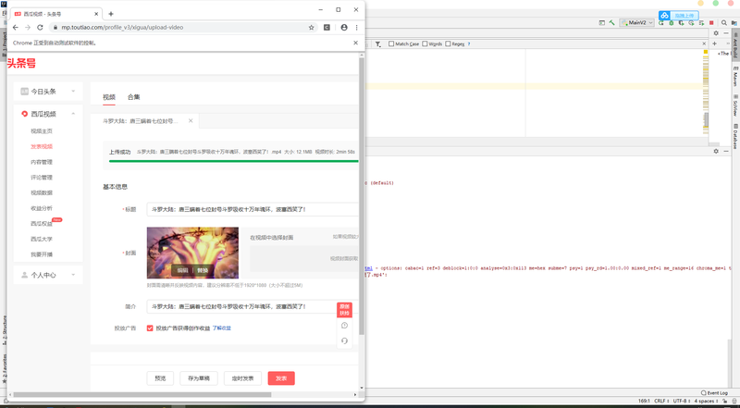Open the Chrome profile avatar icon
Image resolution: width=740 pixels, height=408 pixels.
pyautogui.click(x=344, y=28)
